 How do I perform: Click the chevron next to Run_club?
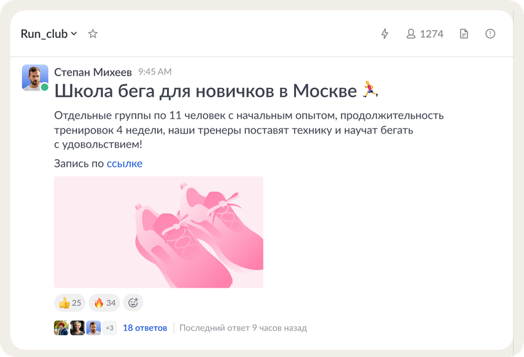pyautogui.click(x=74, y=33)
